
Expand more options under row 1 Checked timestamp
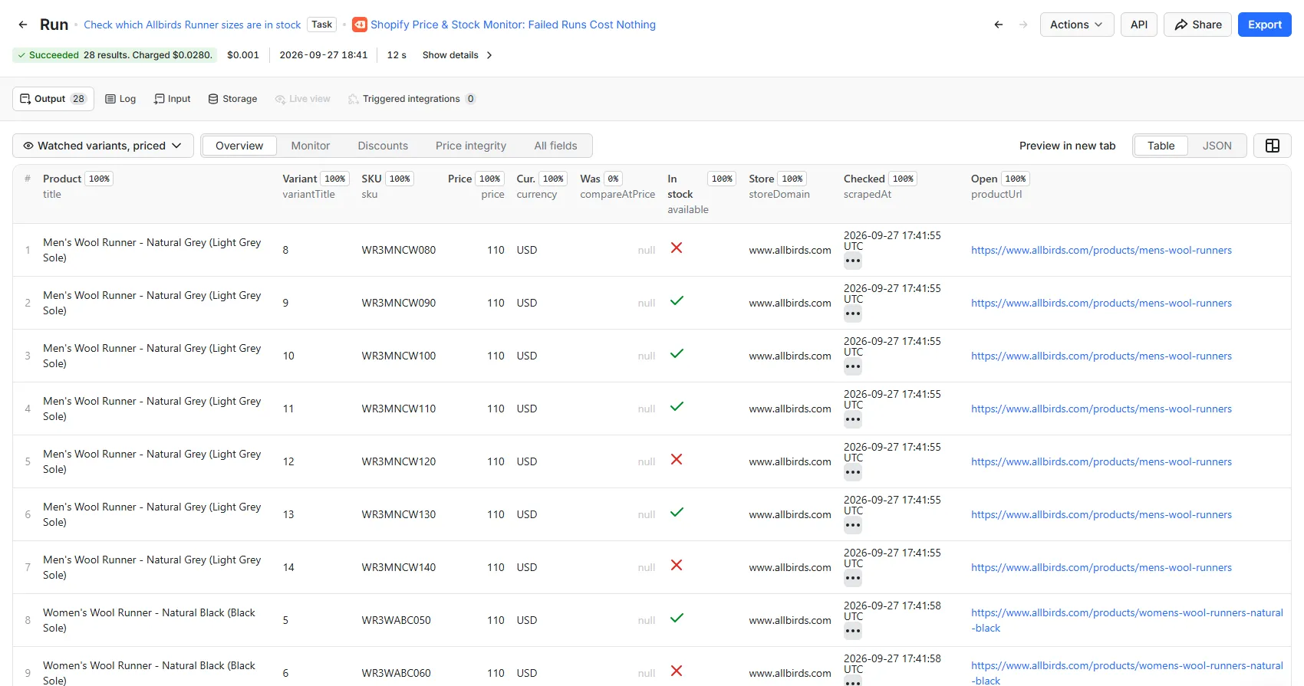[x=853, y=261]
